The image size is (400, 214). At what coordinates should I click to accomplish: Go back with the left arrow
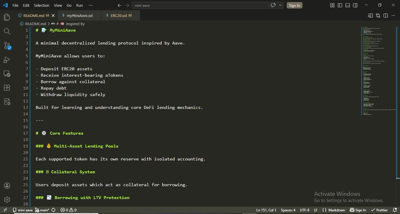pyautogui.click(x=120, y=5)
